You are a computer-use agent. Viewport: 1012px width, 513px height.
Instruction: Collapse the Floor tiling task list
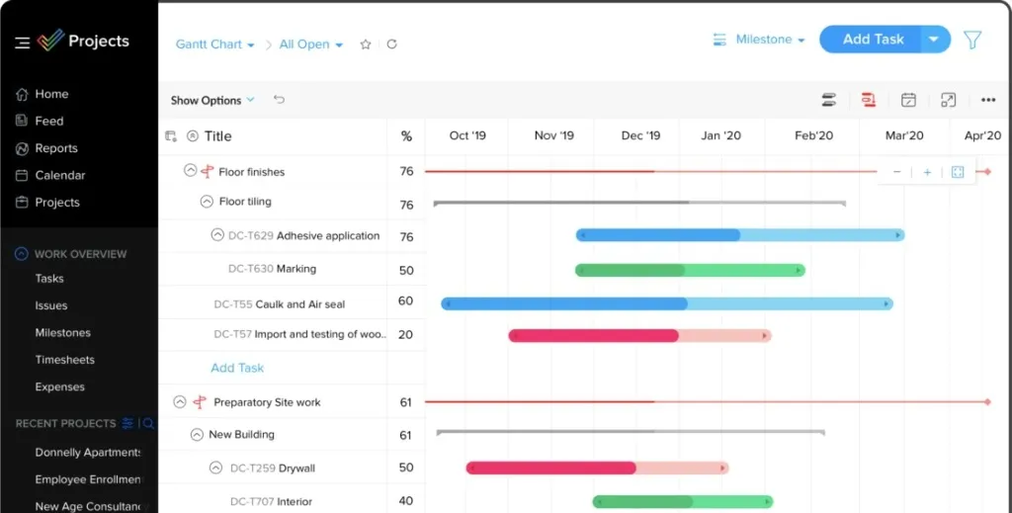pos(207,202)
